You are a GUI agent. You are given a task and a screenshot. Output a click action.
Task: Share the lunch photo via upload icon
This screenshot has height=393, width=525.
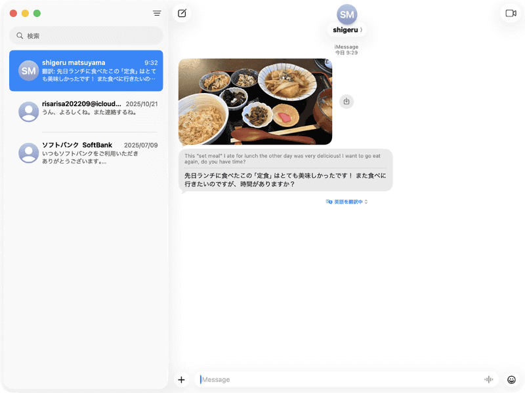pyautogui.click(x=346, y=100)
